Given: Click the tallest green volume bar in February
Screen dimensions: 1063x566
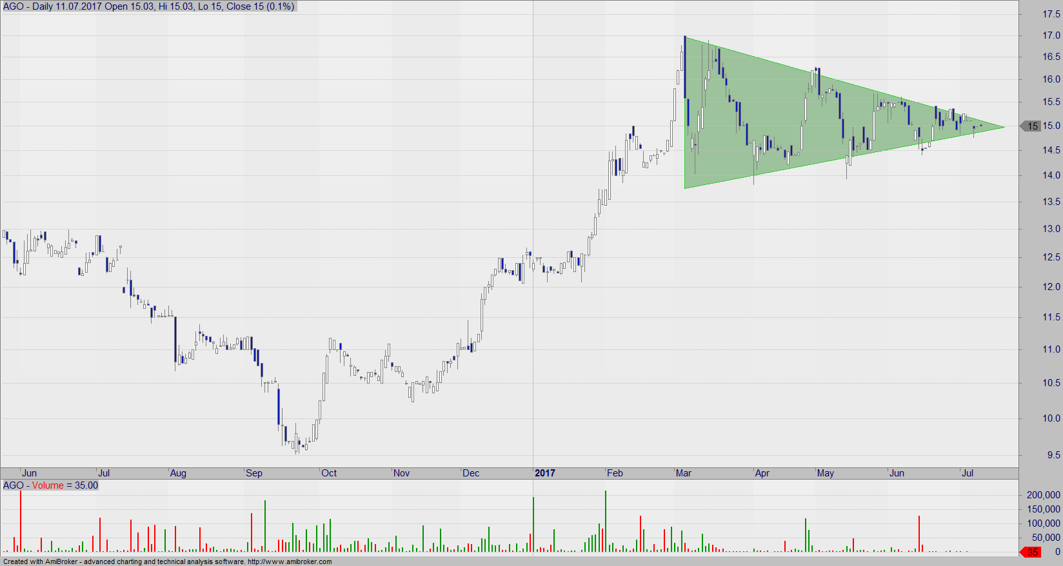Looking at the screenshot, I should pos(606,521).
